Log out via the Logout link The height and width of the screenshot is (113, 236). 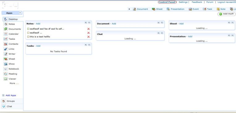coord(227,2)
